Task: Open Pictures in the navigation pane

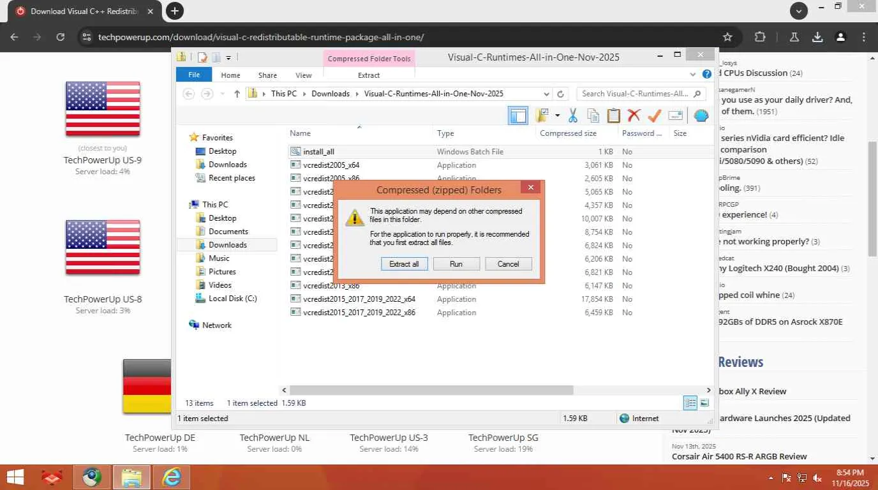Action: click(222, 272)
